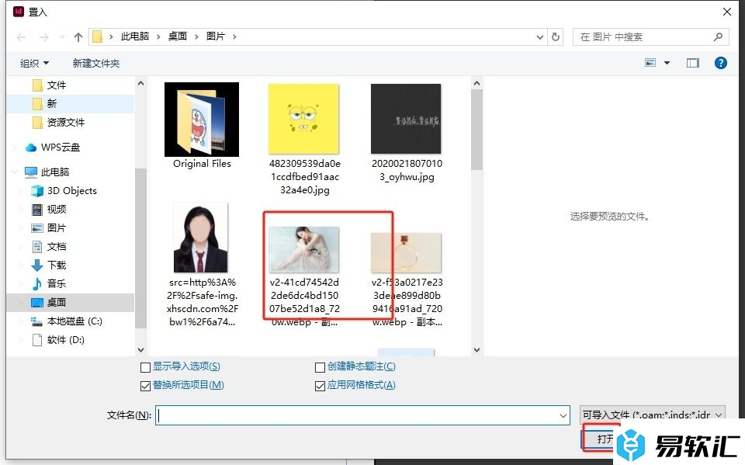Open the recent locations dropdown arrow

pyautogui.click(x=62, y=37)
